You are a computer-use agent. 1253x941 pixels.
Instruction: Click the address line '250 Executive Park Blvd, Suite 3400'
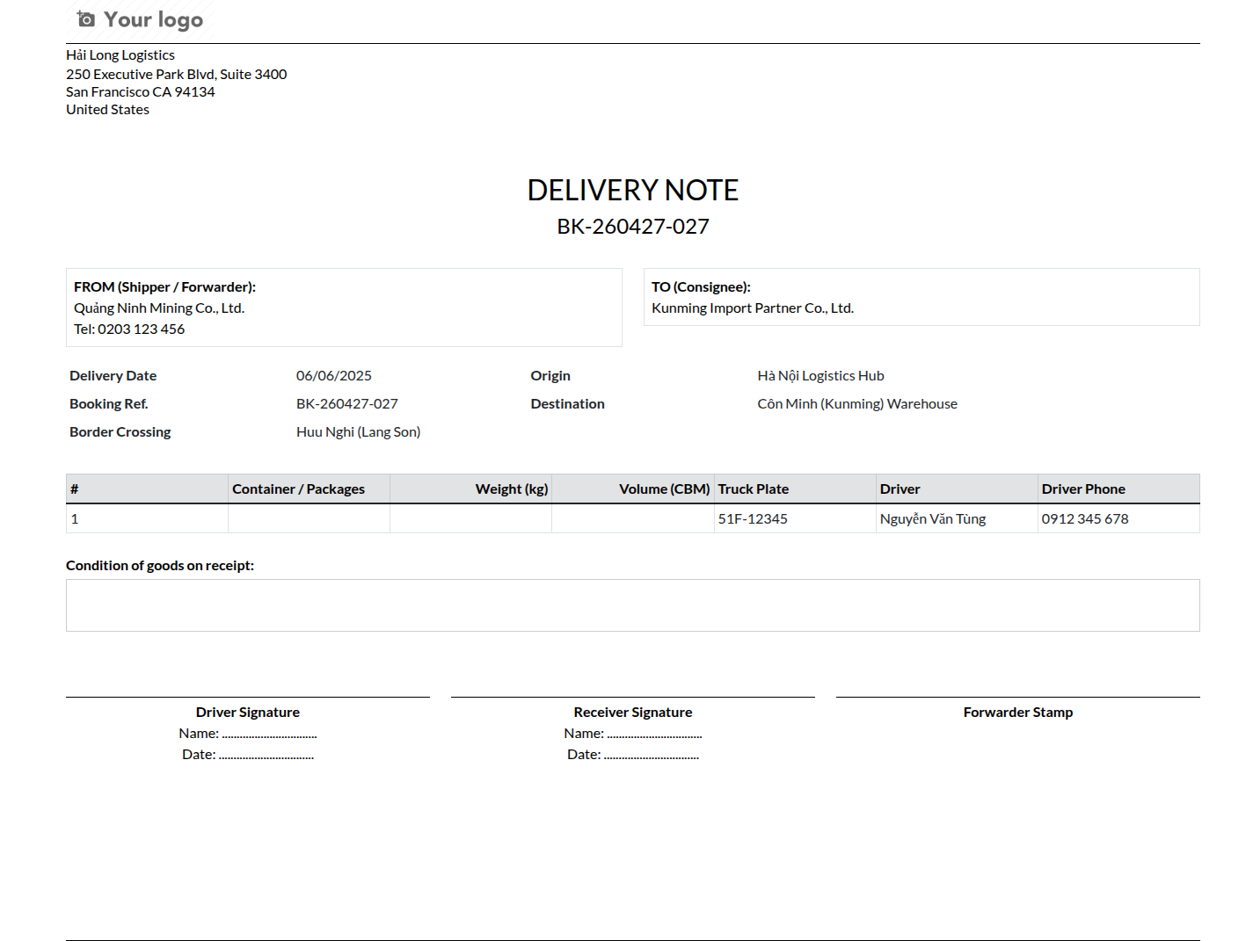pyautogui.click(x=177, y=74)
